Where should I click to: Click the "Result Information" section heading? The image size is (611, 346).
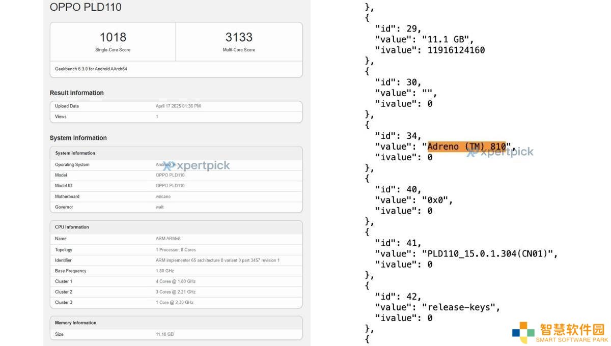76,93
